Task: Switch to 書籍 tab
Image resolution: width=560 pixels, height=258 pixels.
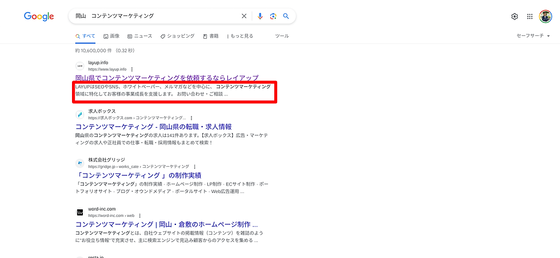Action: [x=211, y=36]
